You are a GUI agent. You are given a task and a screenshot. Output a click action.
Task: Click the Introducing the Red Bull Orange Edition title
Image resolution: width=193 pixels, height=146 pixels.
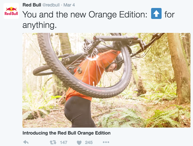pos(67,133)
